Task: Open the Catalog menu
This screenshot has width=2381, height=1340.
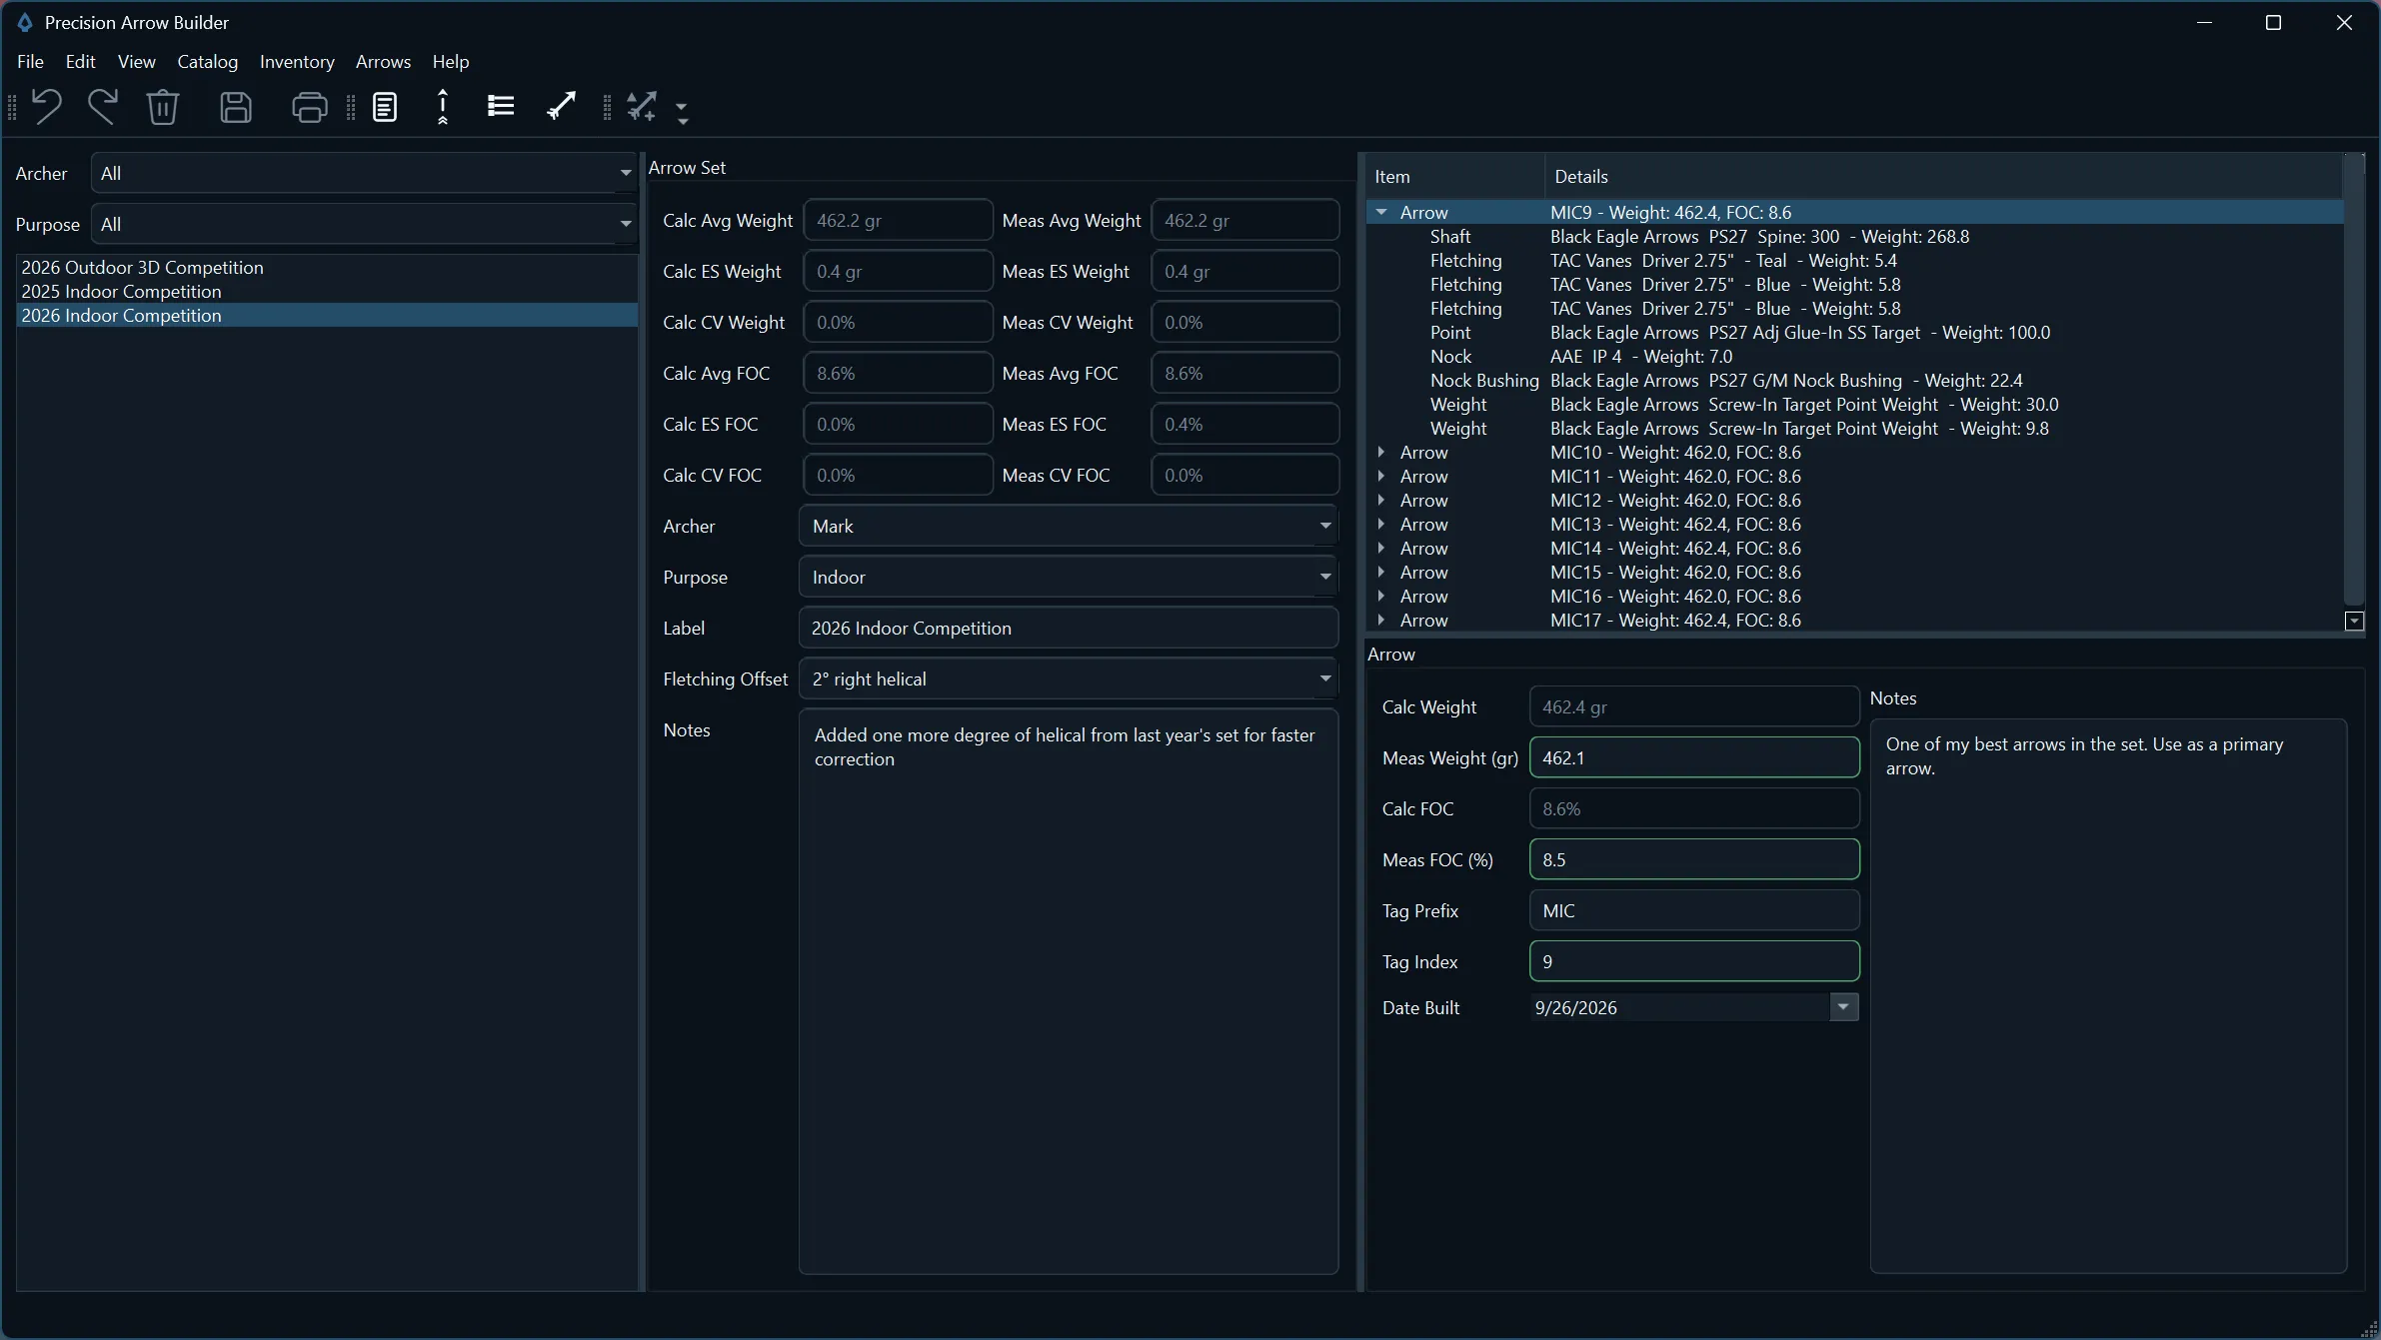Action: pyautogui.click(x=208, y=61)
